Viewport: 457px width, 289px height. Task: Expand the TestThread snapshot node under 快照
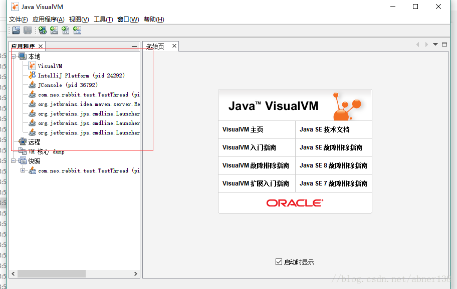click(23, 170)
